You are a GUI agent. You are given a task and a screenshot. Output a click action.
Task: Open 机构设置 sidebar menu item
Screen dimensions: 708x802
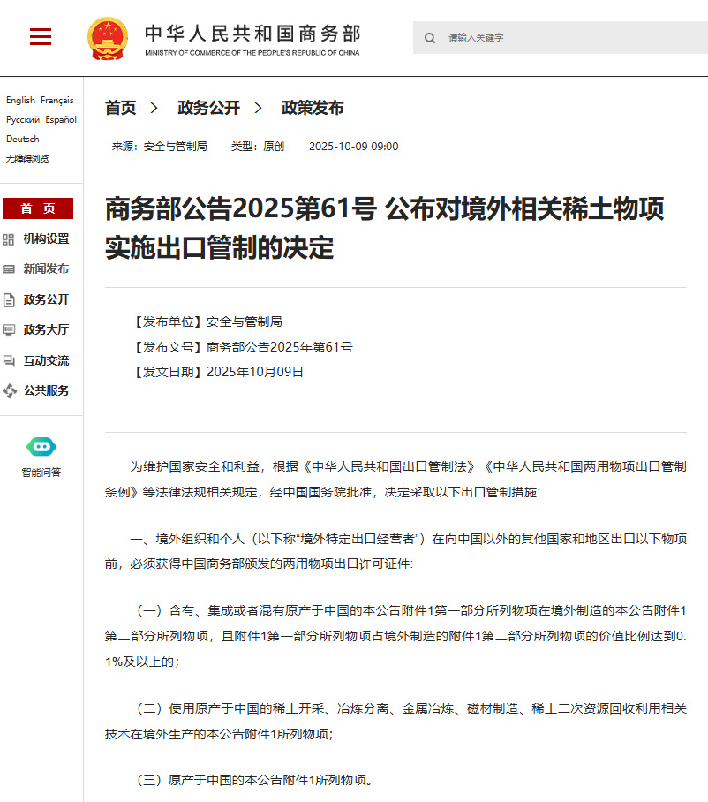(47, 238)
